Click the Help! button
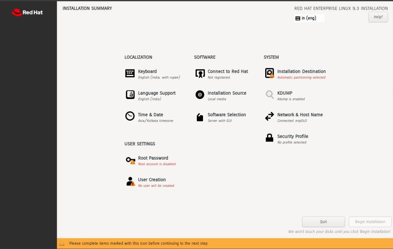 (378, 17)
